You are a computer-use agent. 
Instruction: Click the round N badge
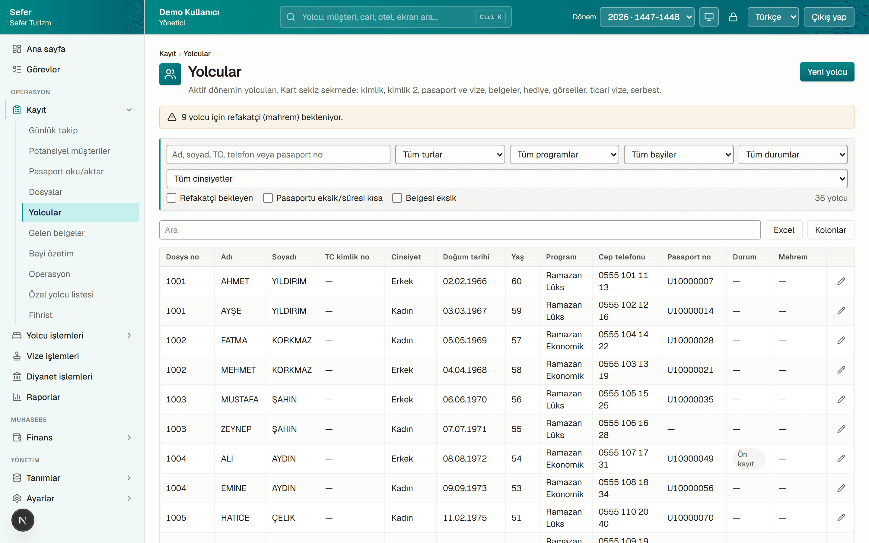[x=23, y=520]
